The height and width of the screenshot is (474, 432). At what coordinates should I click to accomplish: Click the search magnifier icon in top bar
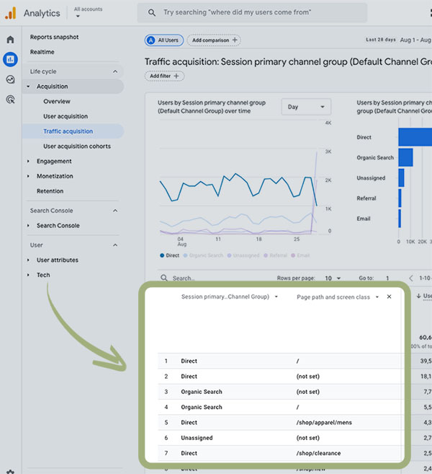152,13
